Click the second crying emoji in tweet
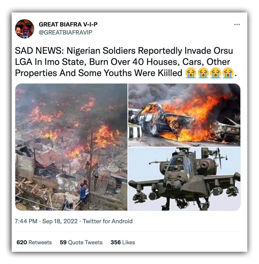The image size is (259, 264). point(203,73)
